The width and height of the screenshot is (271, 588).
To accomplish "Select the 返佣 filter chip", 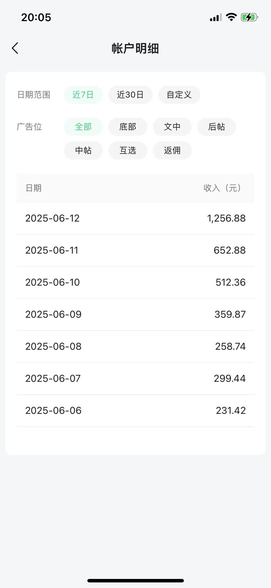I will pos(172,150).
